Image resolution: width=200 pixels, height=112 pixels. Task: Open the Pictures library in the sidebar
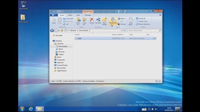point(60,52)
